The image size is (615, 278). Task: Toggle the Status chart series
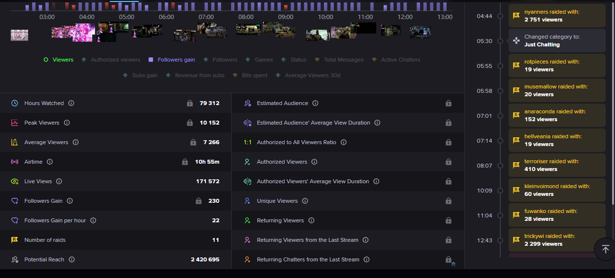pyautogui.click(x=293, y=60)
